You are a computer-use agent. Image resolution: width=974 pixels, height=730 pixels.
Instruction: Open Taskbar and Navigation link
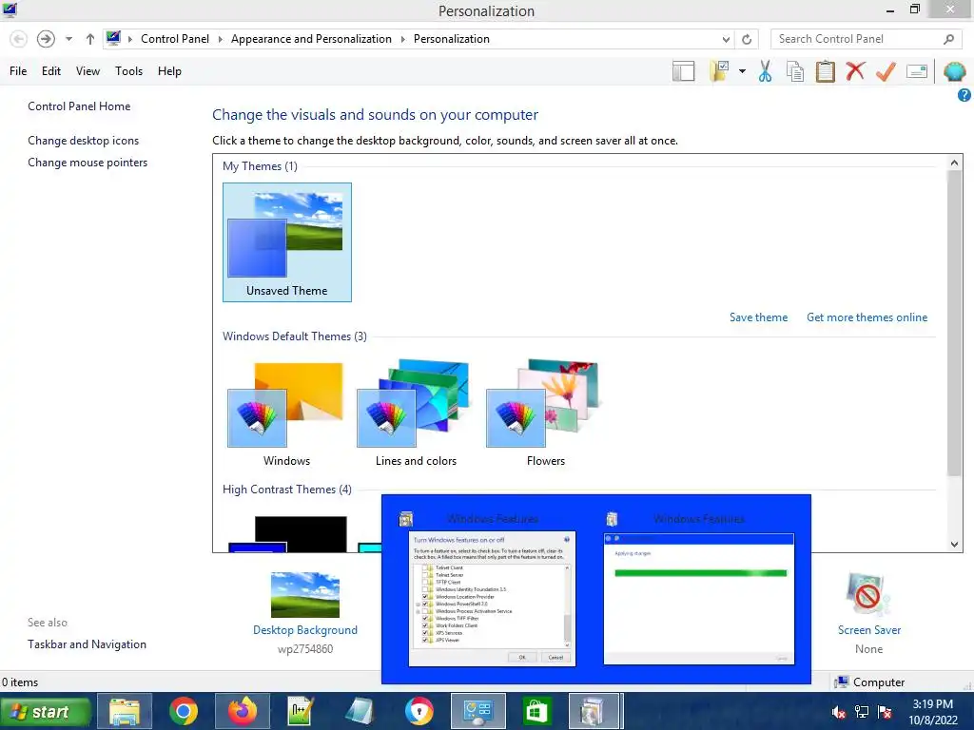click(x=87, y=644)
